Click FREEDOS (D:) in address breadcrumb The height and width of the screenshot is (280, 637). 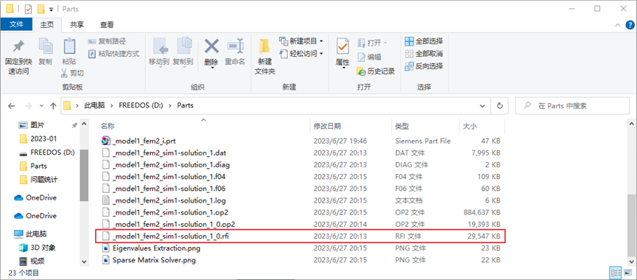141,105
